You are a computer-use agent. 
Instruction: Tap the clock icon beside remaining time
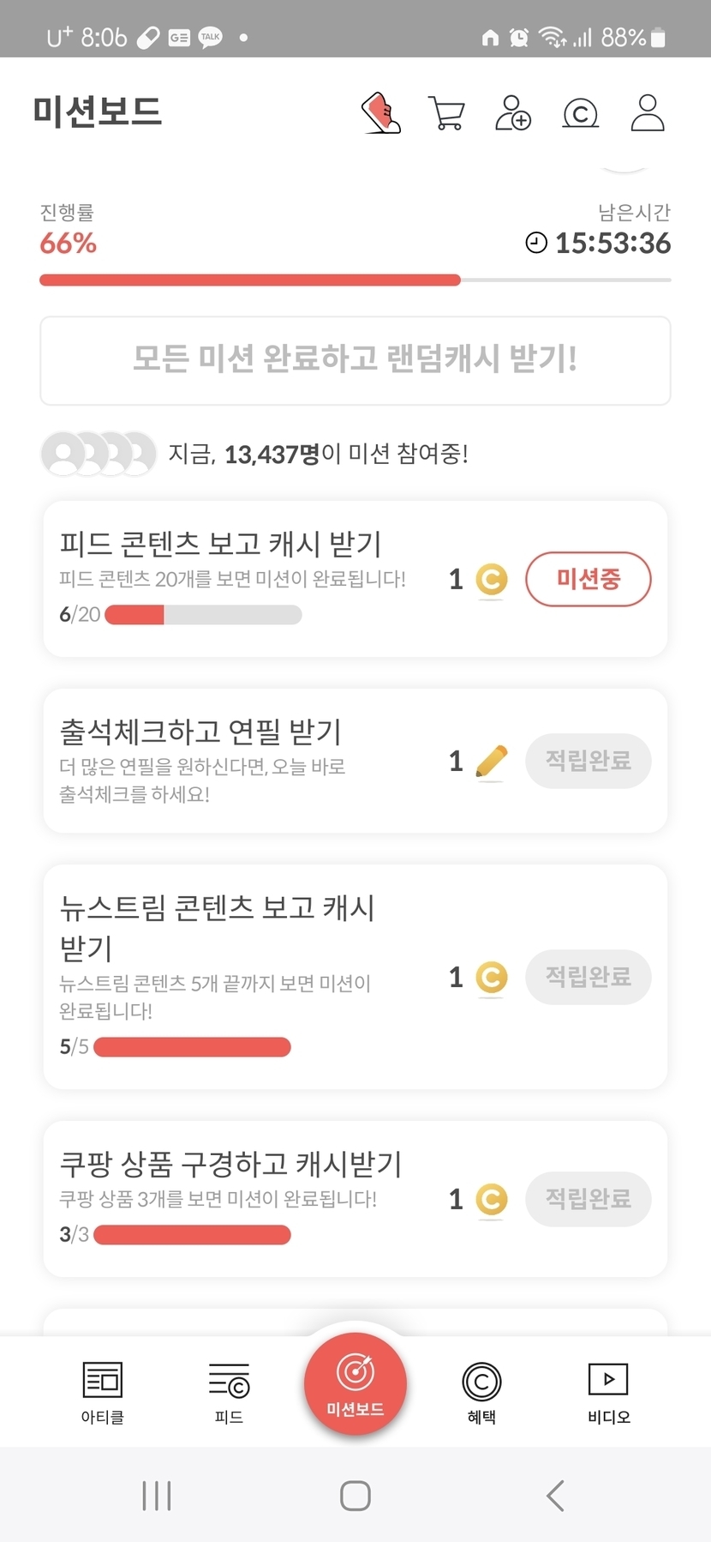[536, 244]
